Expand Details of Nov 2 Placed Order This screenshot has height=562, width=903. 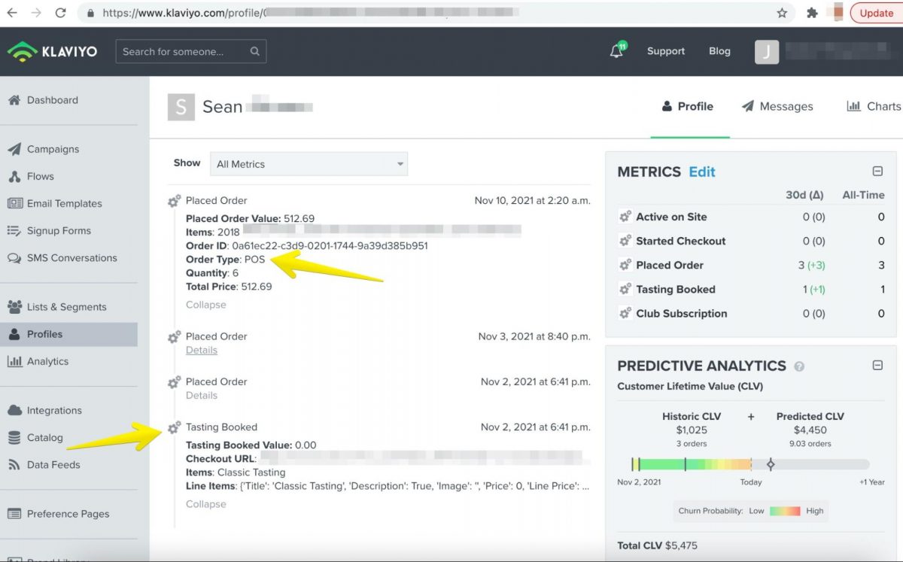tap(202, 395)
